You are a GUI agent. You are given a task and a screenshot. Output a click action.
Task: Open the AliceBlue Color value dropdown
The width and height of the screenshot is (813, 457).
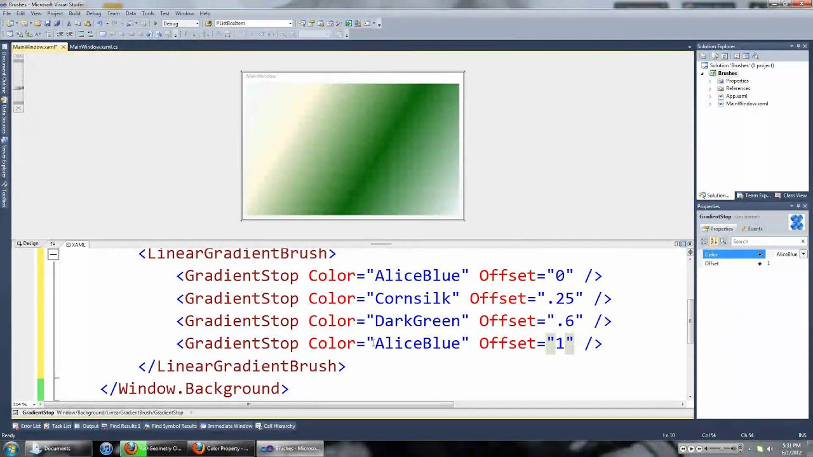[803, 255]
